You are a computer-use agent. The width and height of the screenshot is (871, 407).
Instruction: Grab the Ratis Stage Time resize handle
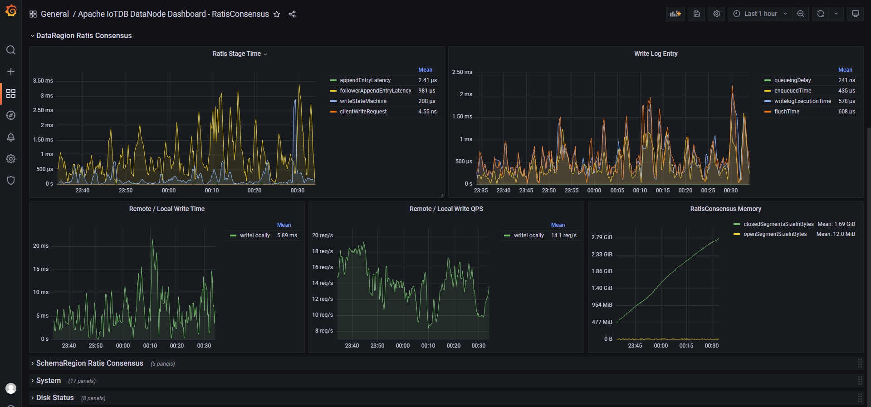[442, 195]
